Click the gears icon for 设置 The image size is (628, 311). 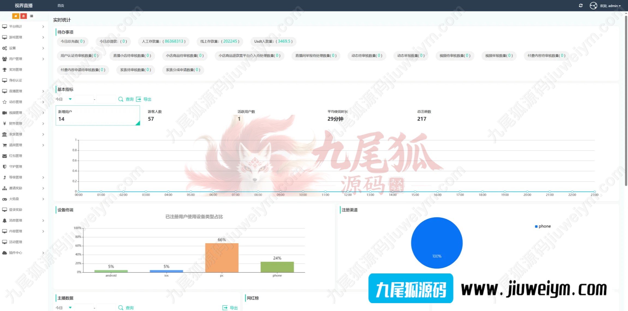(x=5, y=48)
